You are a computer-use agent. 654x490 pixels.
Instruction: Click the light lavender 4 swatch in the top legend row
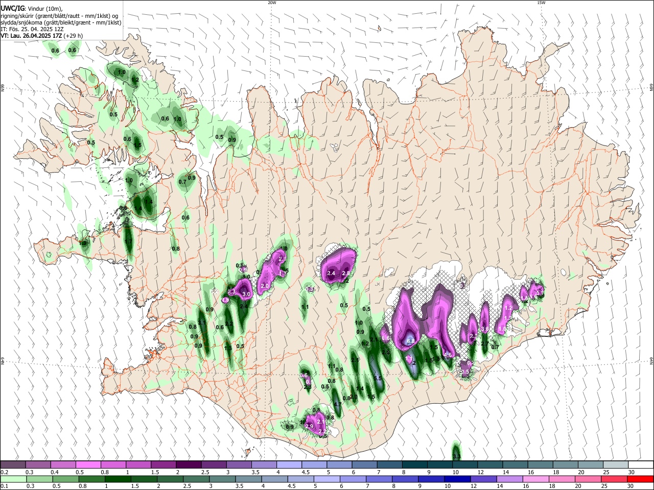pyautogui.click(x=289, y=464)
